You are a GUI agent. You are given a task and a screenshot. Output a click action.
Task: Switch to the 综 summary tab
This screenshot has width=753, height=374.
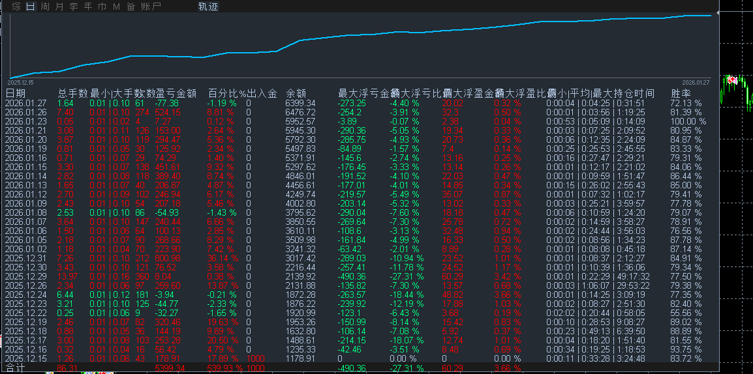[16, 7]
